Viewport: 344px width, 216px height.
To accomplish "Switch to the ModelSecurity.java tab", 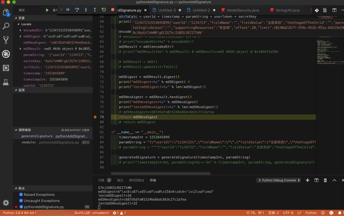I will pos(243,10).
